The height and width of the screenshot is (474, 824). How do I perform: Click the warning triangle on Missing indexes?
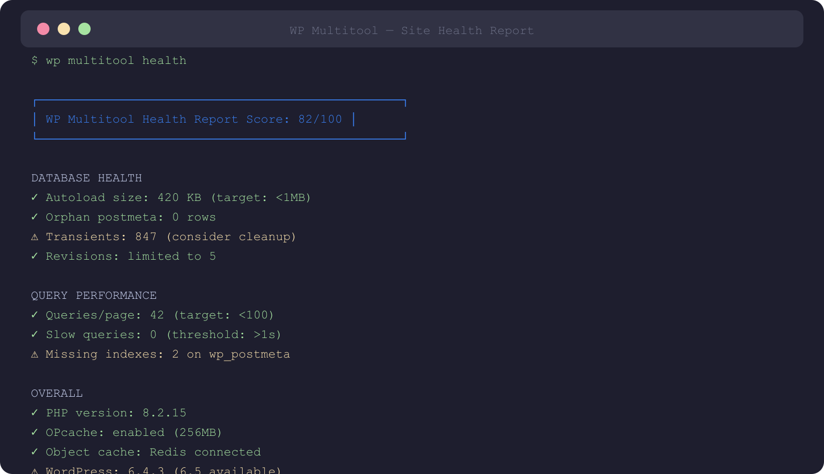point(35,354)
